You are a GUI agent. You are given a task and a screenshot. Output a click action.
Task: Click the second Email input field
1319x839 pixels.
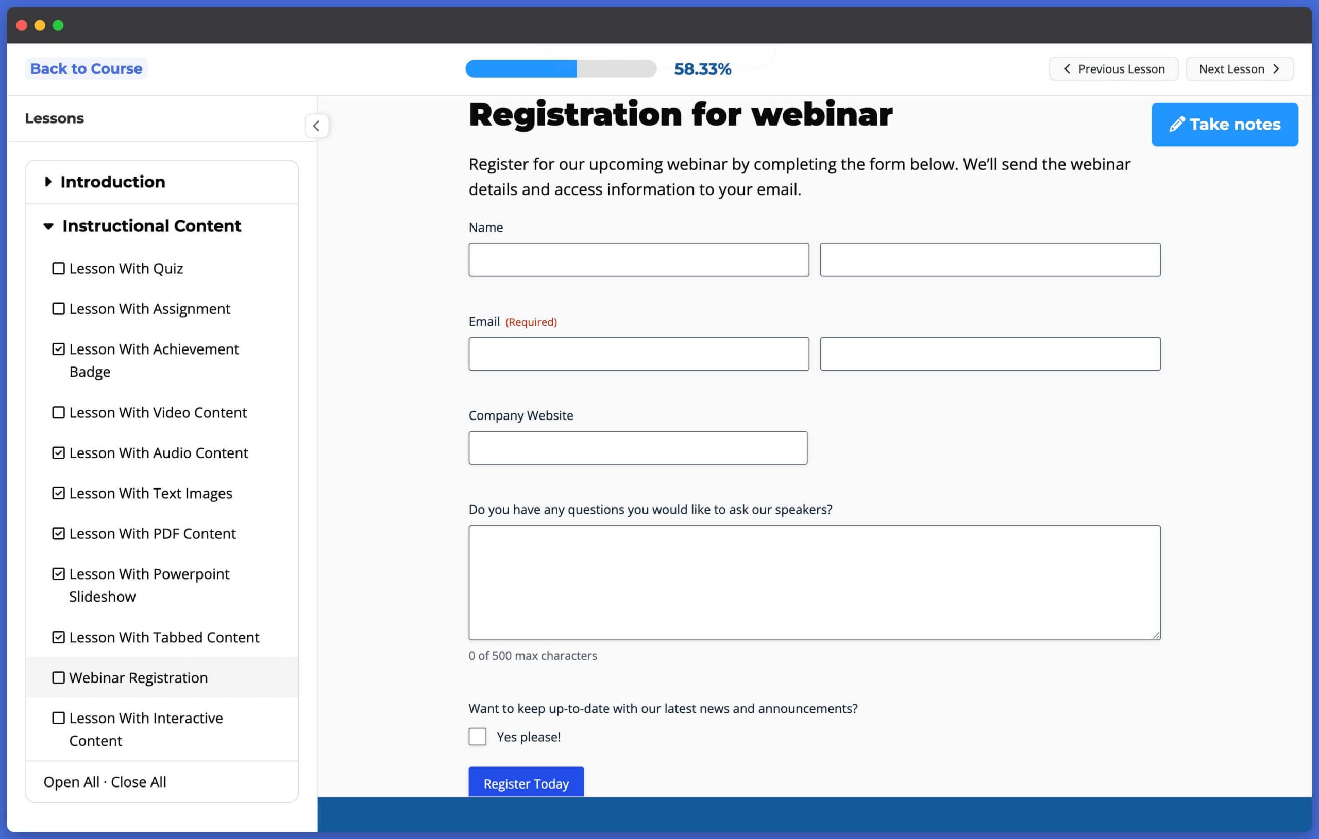pos(990,354)
